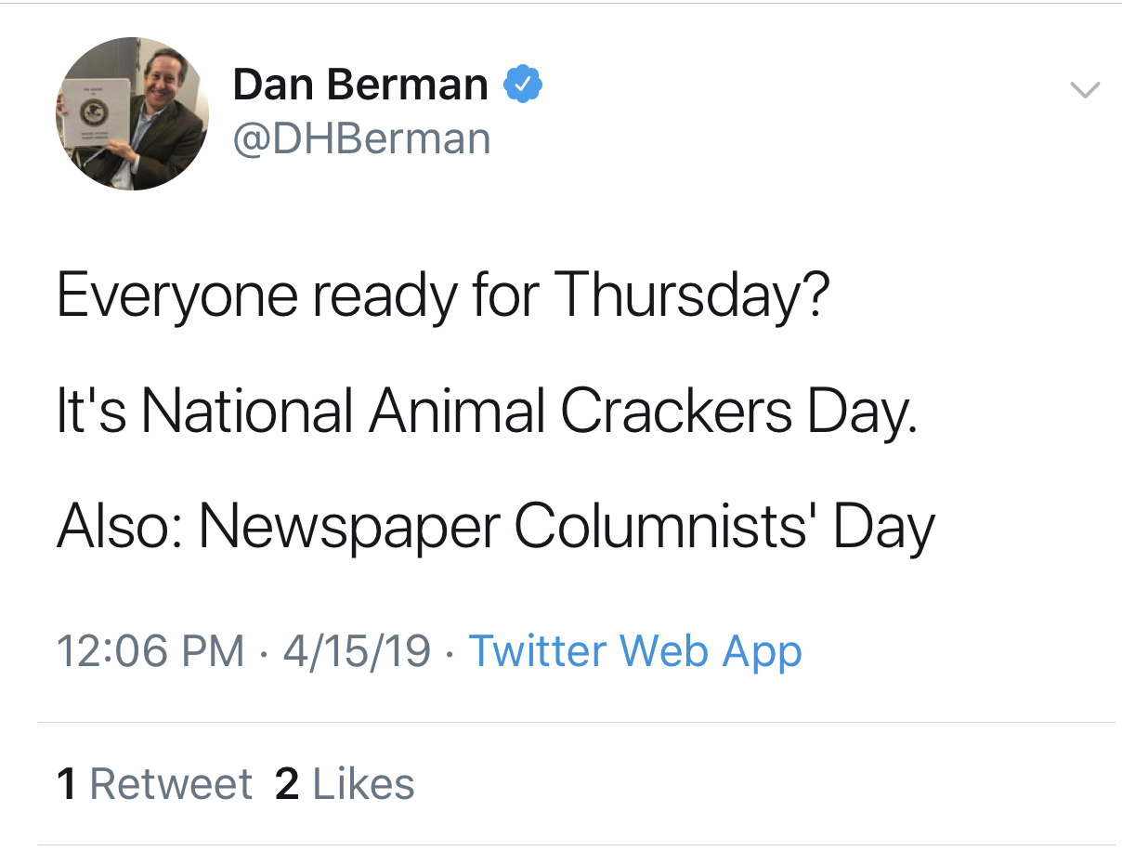This screenshot has width=1122, height=851.
Task: Open the @DHBerman handle link
Action: (361, 139)
